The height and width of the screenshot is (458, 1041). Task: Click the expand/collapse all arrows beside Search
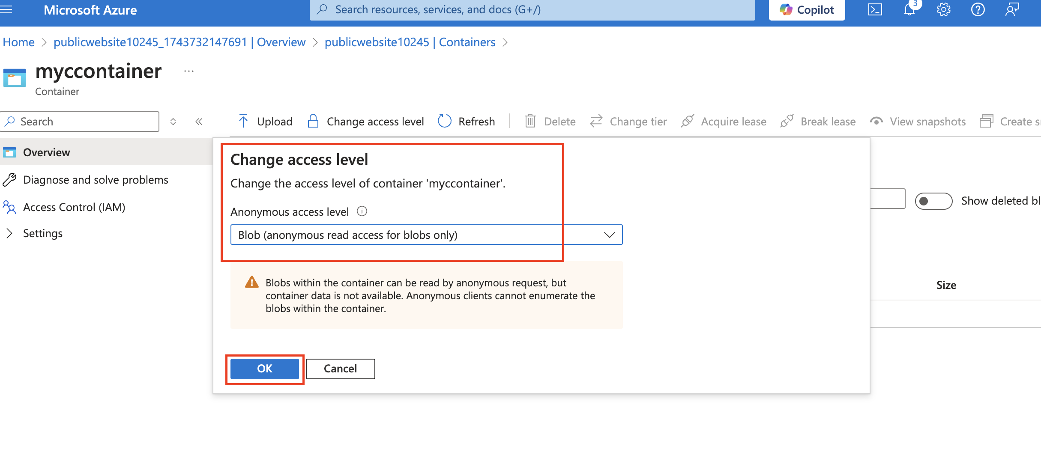pyautogui.click(x=173, y=122)
